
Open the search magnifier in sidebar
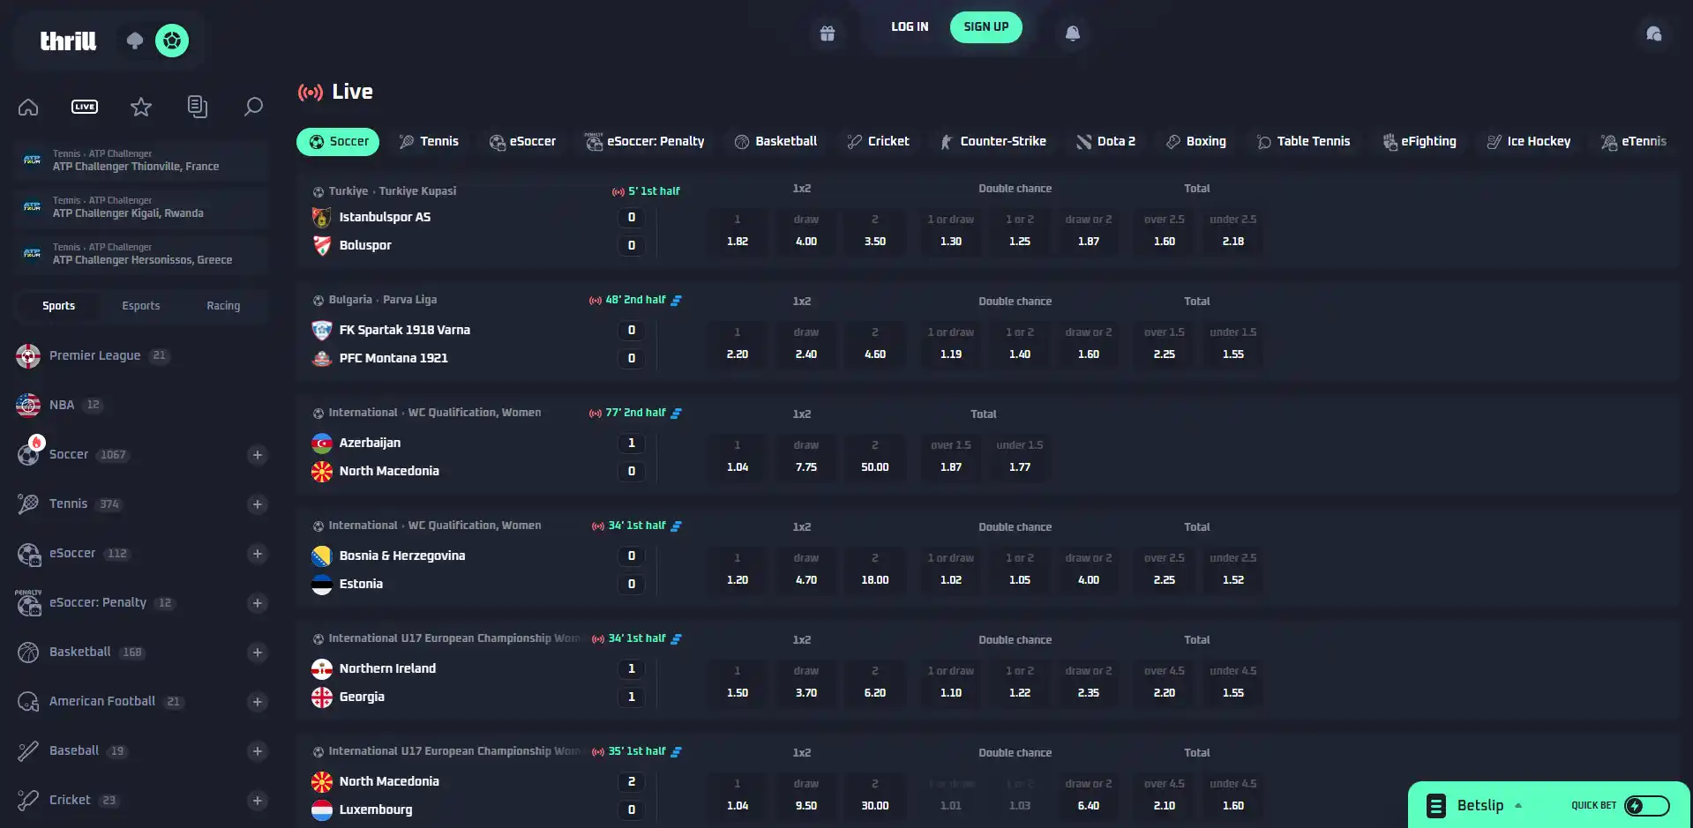[x=253, y=107]
